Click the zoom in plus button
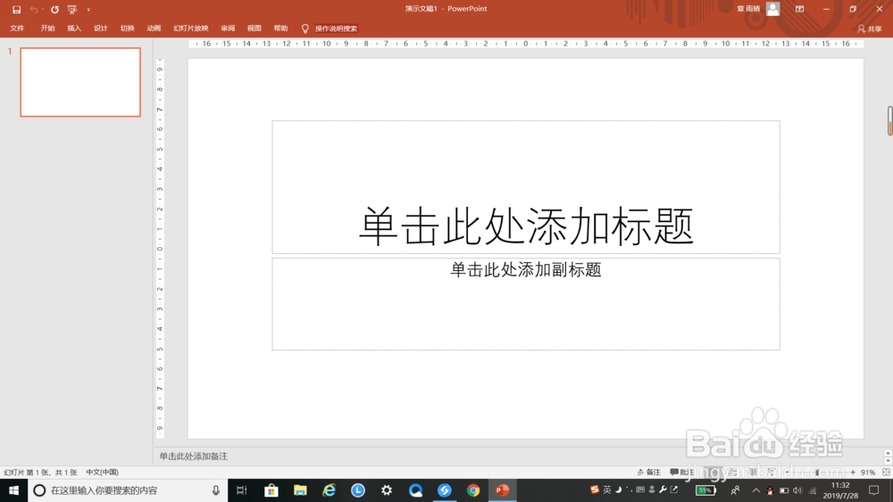This screenshot has width=893, height=502. pyautogui.click(x=853, y=472)
